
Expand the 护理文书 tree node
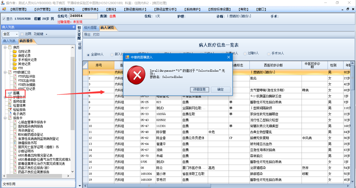5,97
